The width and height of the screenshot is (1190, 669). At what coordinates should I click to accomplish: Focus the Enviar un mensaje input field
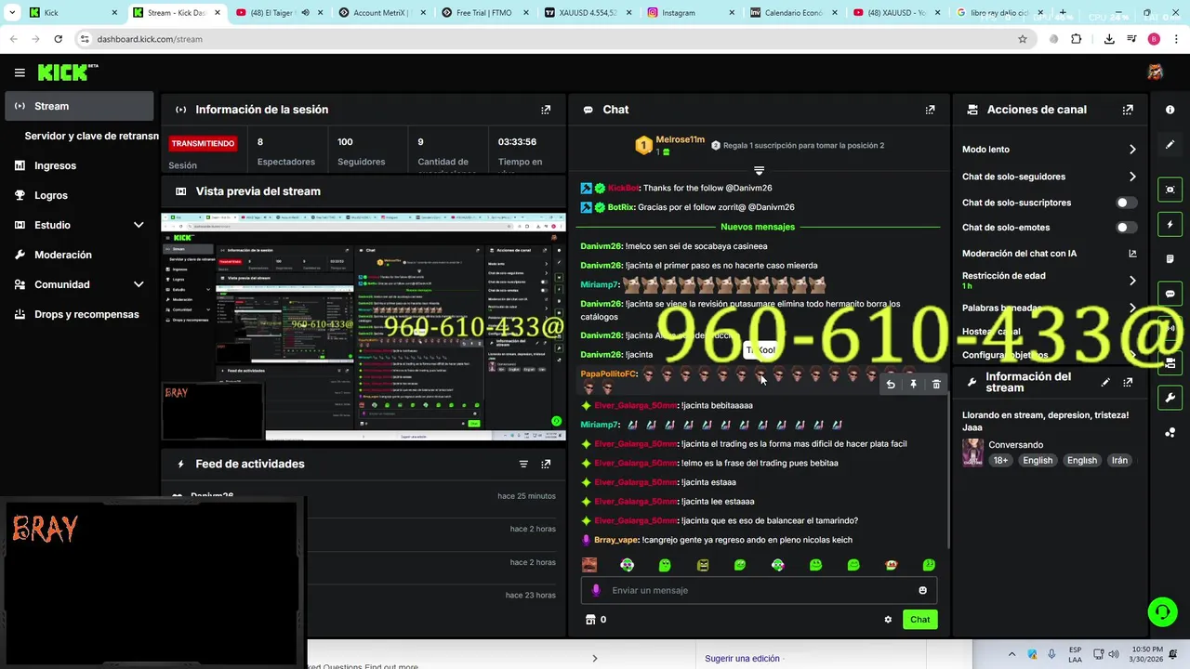pyautogui.click(x=758, y=590)
